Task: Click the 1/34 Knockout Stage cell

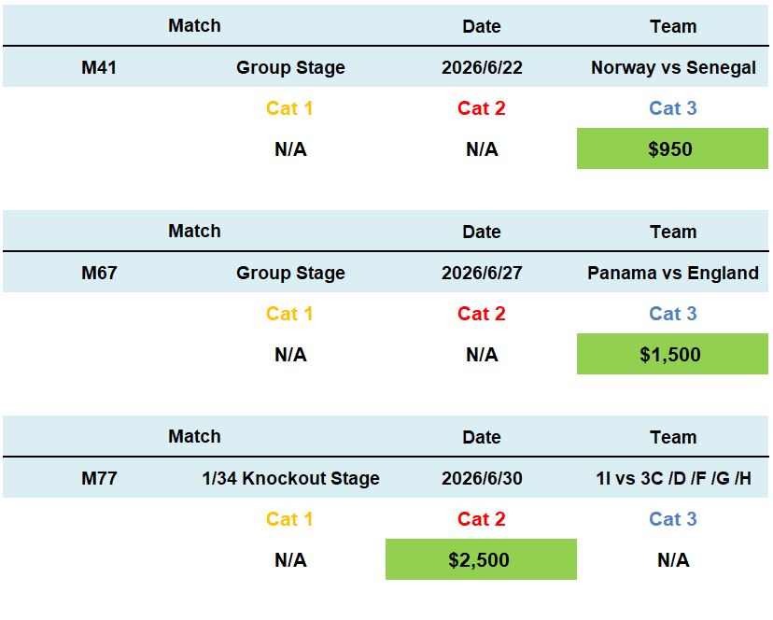Action: point(290,478)
